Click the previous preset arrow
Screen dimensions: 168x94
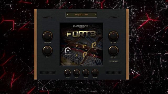67,15
